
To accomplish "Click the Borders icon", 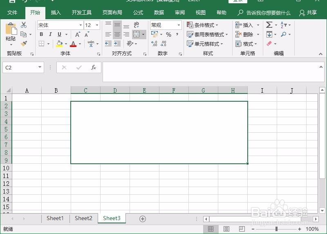I will coord(42,44).
